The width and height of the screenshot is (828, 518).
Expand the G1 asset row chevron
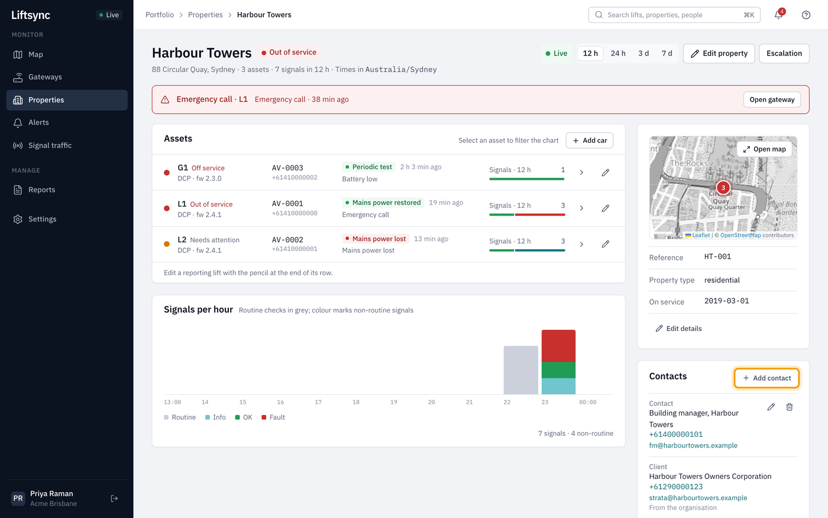(x=581, y=172)
